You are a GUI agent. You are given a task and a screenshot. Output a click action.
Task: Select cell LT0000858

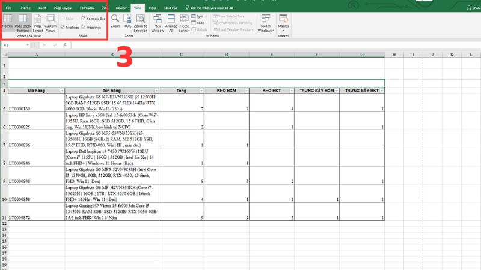[x=37, y=193]
